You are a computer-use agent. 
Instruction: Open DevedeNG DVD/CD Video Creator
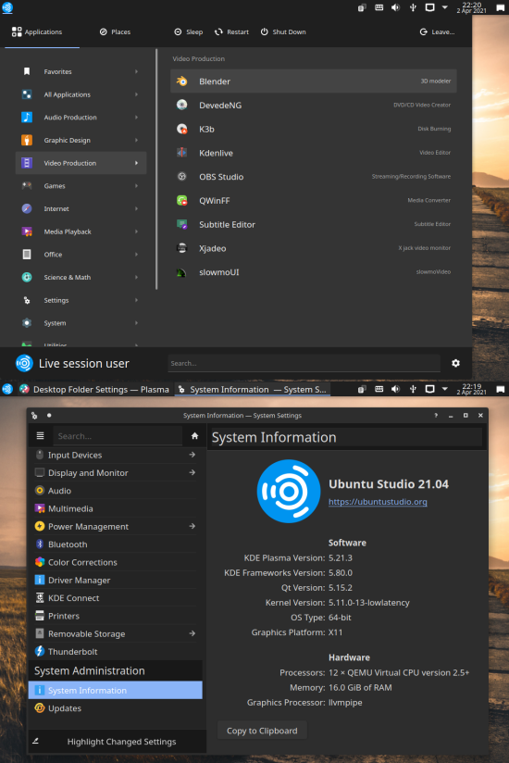314,106
